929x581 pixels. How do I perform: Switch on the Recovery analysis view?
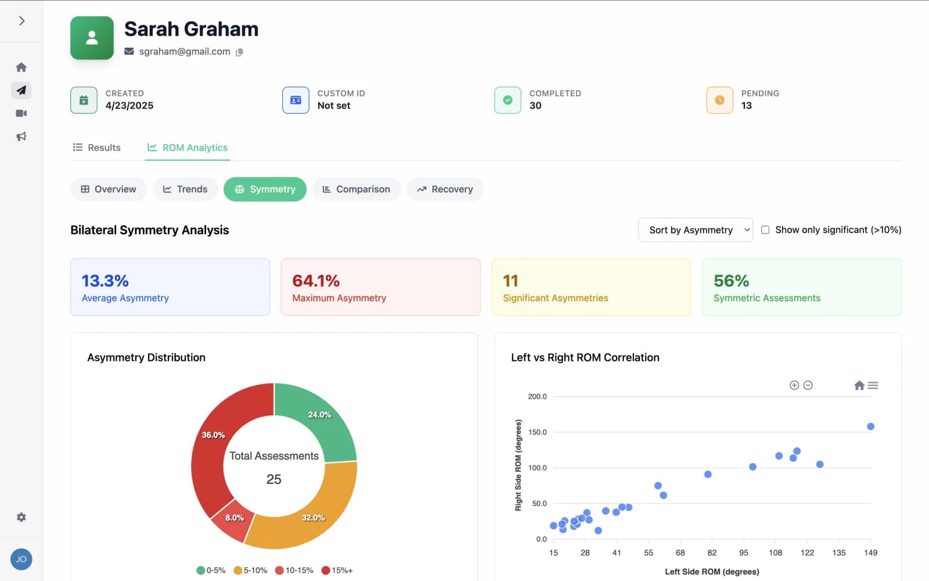point(445,189)
